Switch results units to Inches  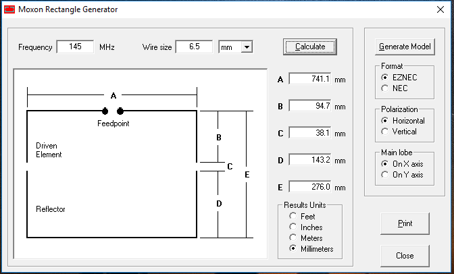coord(293,227)
